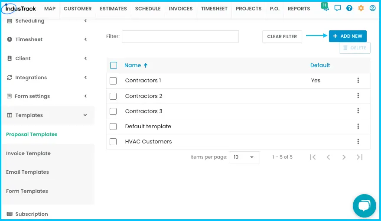This screenshot has height=221, width=381.
Task: Go to the last page of results
Action: tap(360, 157)
